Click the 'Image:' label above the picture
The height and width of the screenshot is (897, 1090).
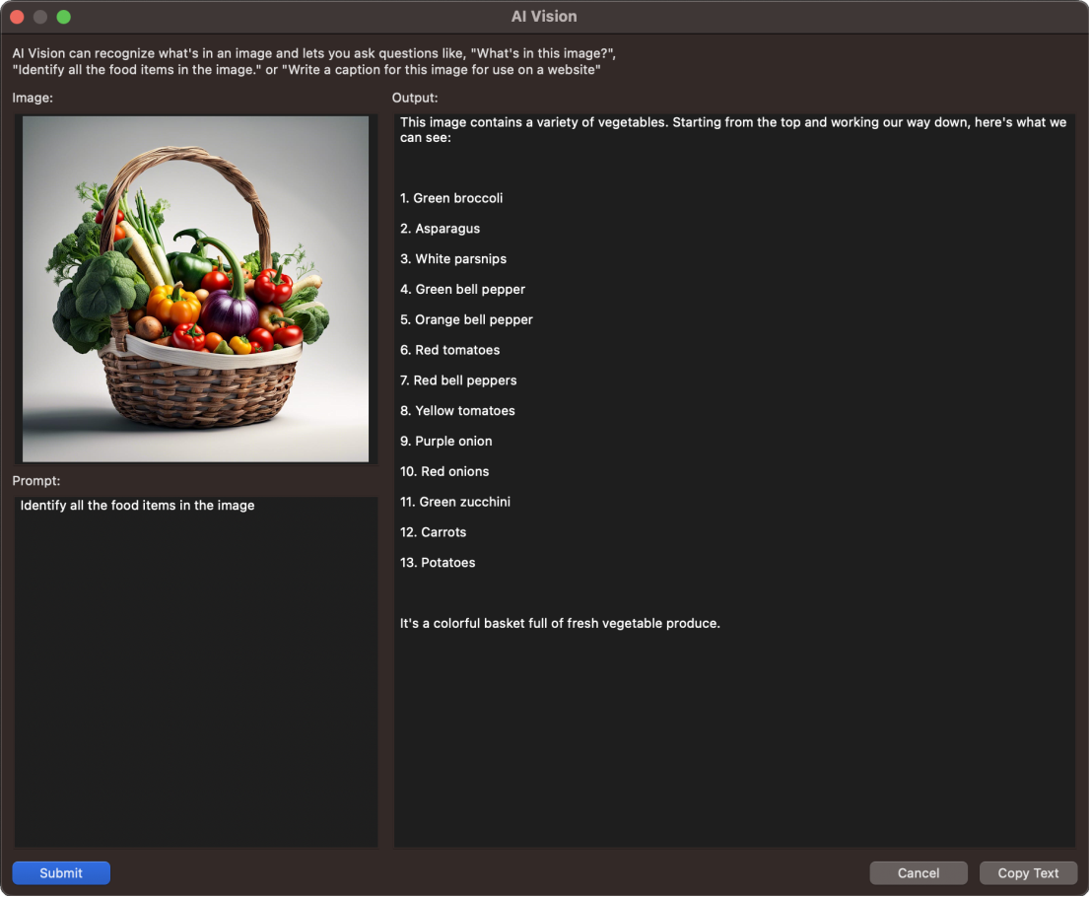[x=33, y=98]
